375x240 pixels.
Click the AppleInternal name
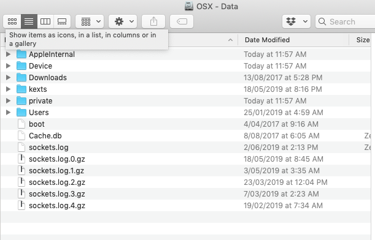pyautogui.click(x=52, y=54)
